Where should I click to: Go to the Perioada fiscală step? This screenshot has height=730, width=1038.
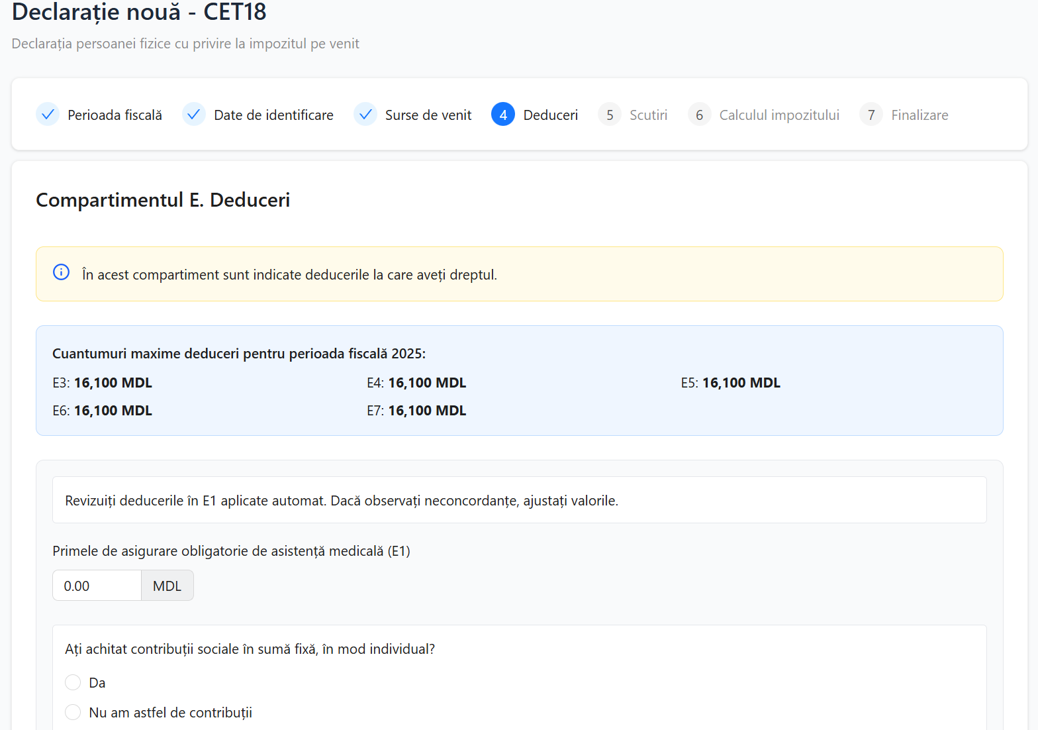click(x=115, y=115)
